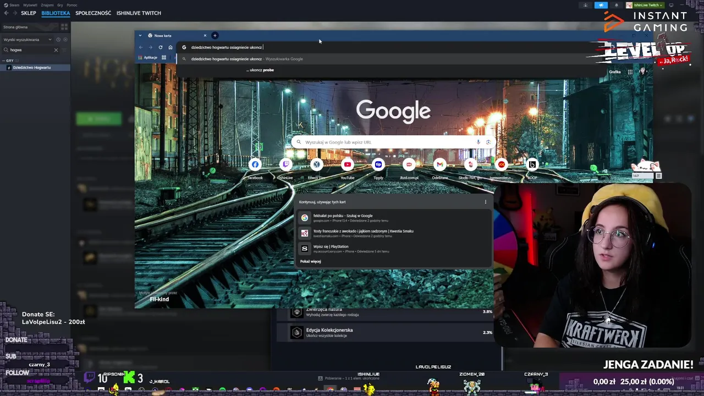Open the Wyświetl menu in Steam
Viewport: 704px width, 396px height.
click(30, 5)
